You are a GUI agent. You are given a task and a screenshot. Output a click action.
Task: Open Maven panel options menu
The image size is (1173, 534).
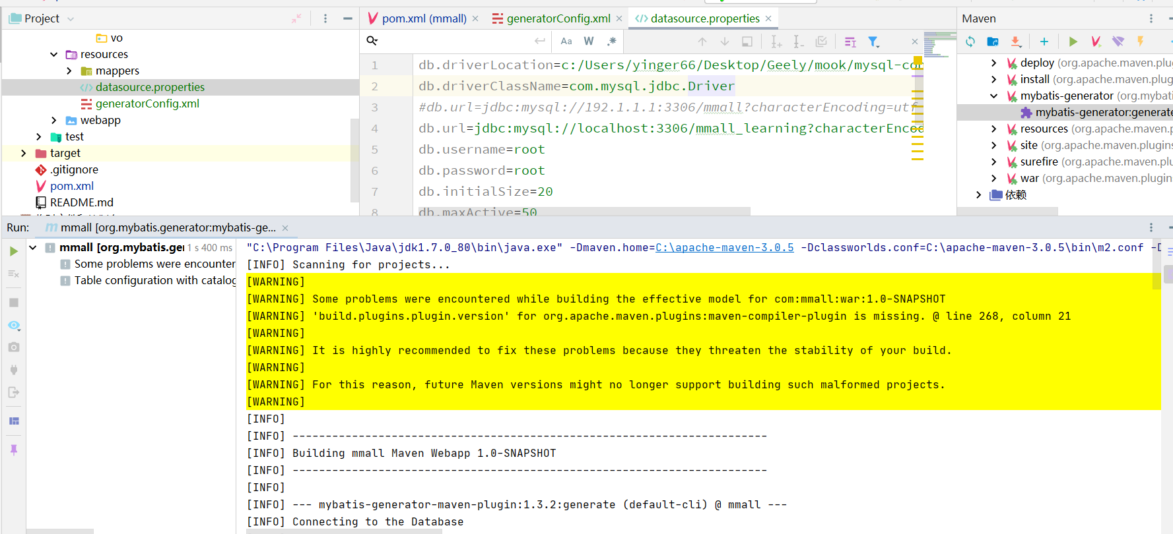tap(1151, 18)
